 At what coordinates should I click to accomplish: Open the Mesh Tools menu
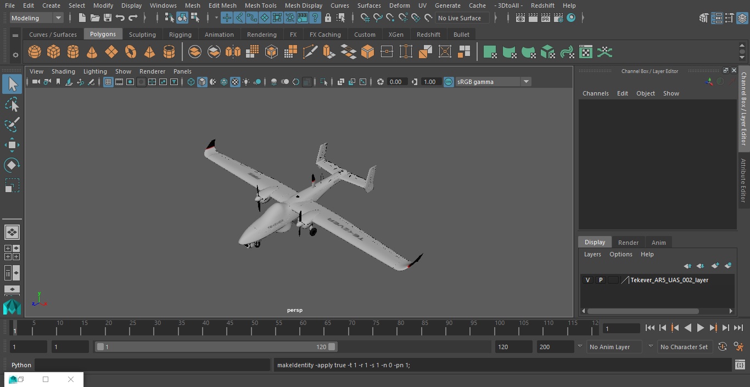tap(260, 5)
